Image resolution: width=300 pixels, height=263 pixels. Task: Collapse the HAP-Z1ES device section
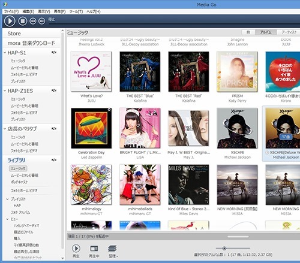pos(5,91)
